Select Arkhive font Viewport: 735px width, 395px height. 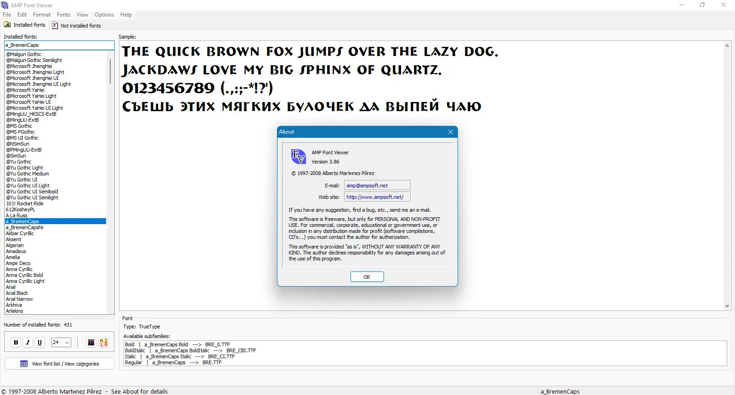point(56,305)
